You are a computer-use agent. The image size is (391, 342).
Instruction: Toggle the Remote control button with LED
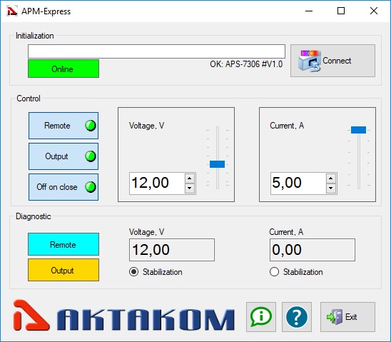(x=64, y=126)
